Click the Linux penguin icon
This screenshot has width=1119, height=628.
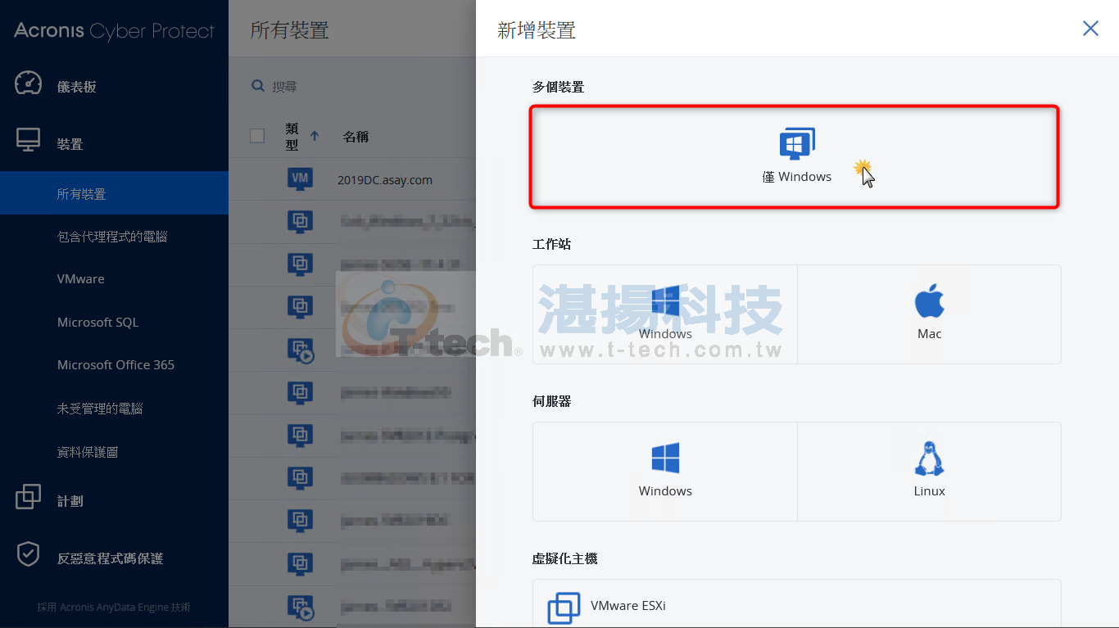pos(930,459)
